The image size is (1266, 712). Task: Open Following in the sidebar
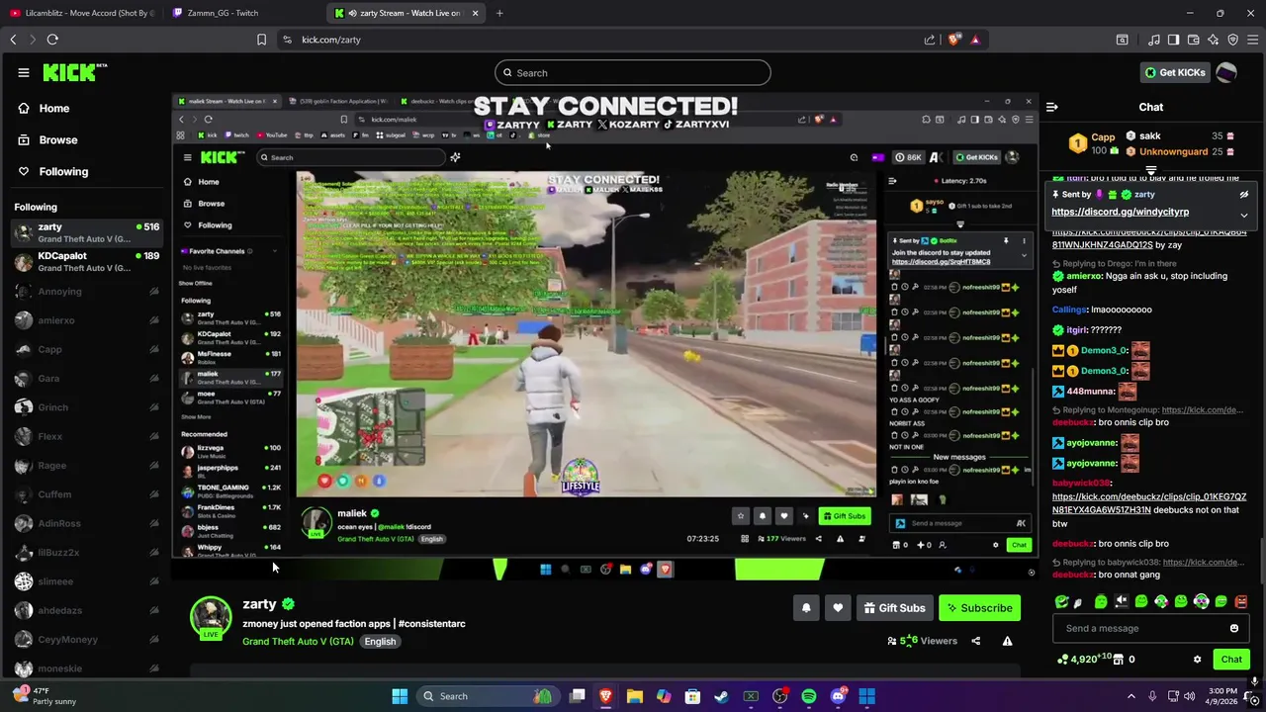(63, 172)
